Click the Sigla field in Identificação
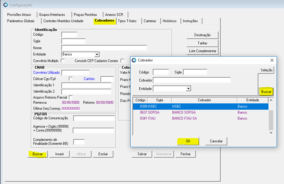 point(74,41)
